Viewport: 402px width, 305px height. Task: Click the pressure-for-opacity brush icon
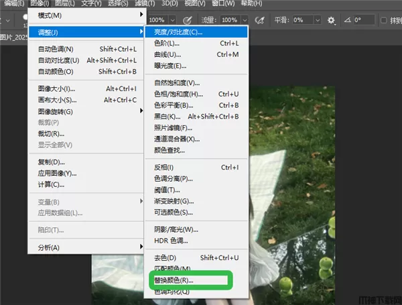[x=187, y=20]
